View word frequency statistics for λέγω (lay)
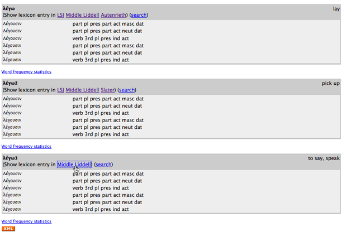This screenshot has height=237, width=342. tap(26, 72)
